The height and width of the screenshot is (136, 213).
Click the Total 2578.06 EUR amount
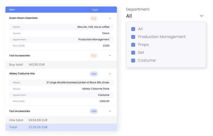[38, 127]
